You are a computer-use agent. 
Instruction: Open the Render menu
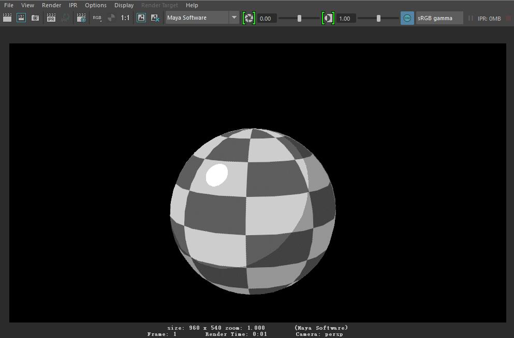(x=51, y=5)
